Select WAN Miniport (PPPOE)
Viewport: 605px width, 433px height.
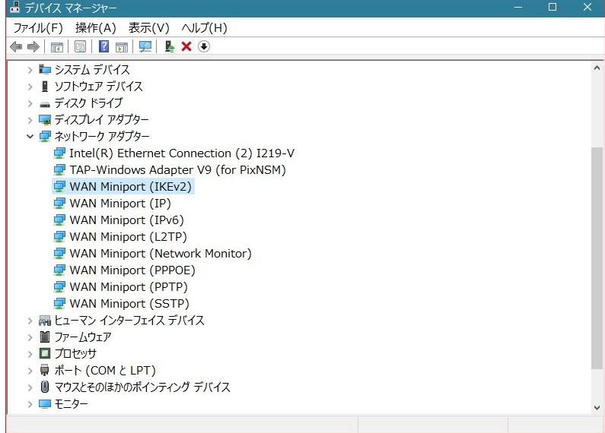pos(132,270)
